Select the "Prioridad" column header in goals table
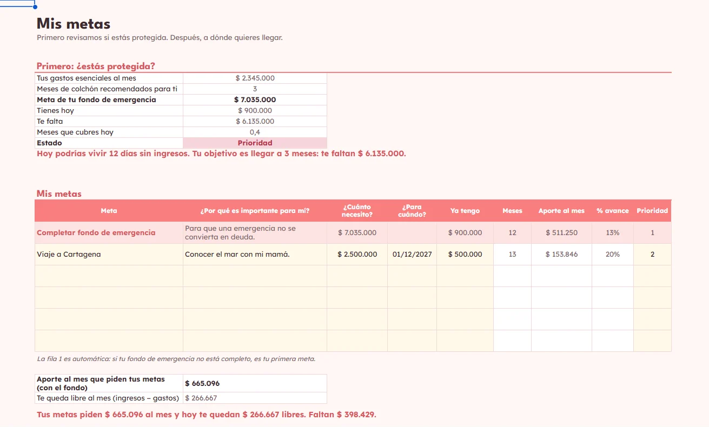 (x=653, y=211)
